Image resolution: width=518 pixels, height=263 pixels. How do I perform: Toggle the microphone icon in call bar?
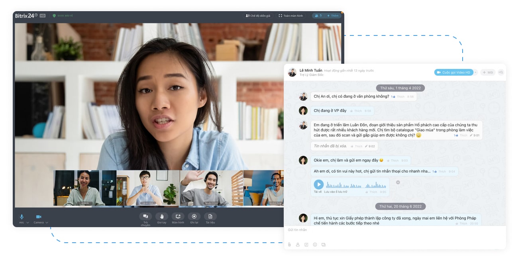point(22,217)
